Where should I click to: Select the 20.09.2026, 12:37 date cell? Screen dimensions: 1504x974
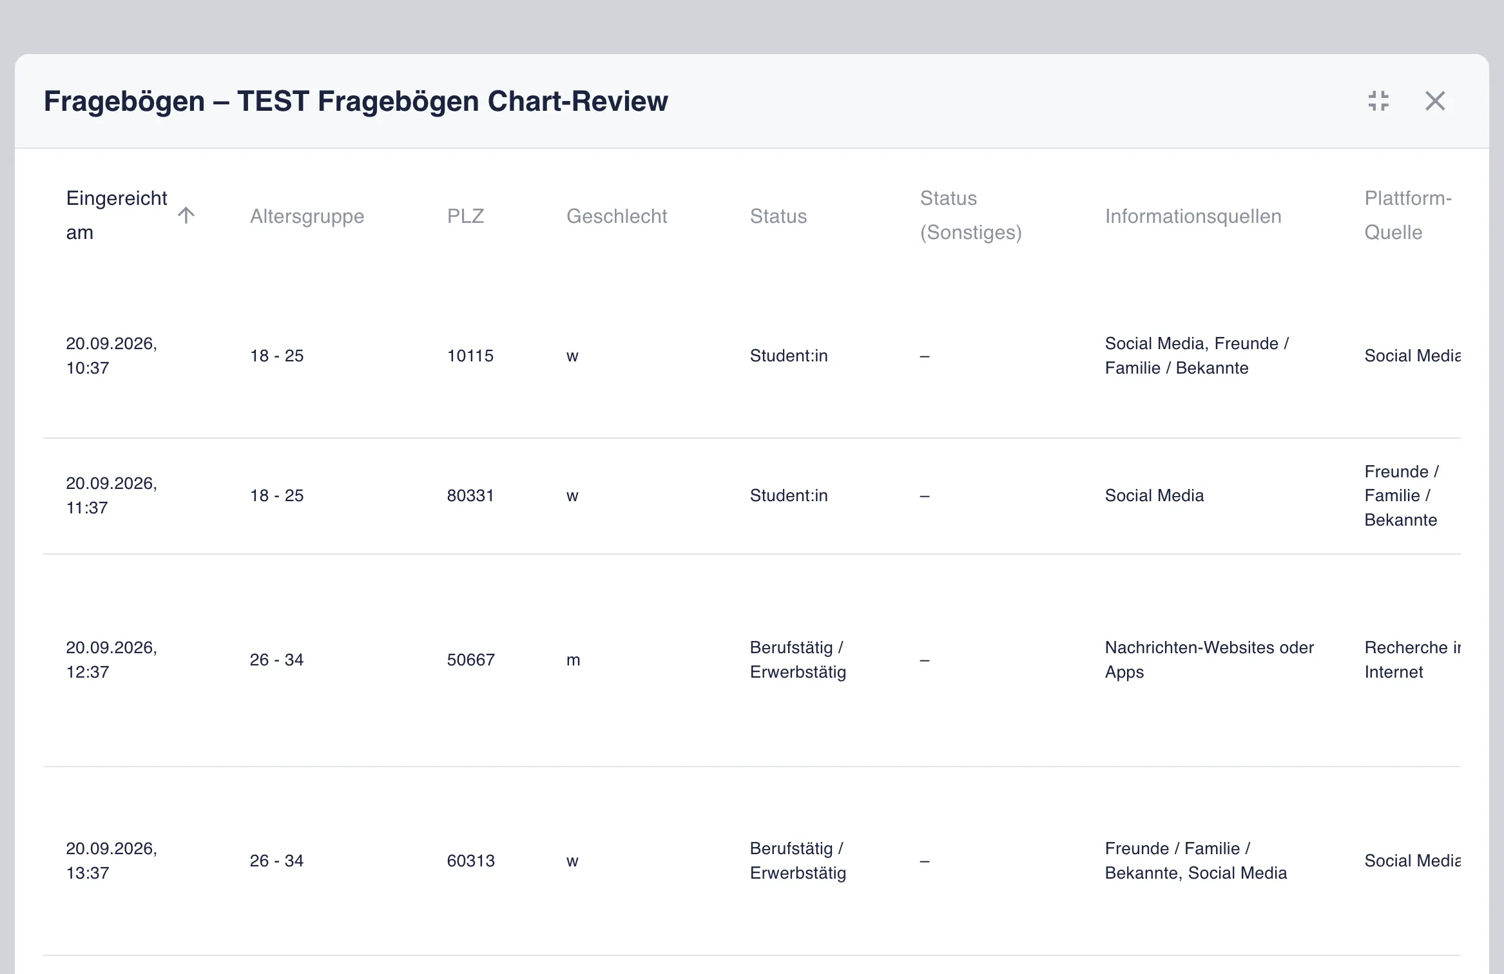111,660
